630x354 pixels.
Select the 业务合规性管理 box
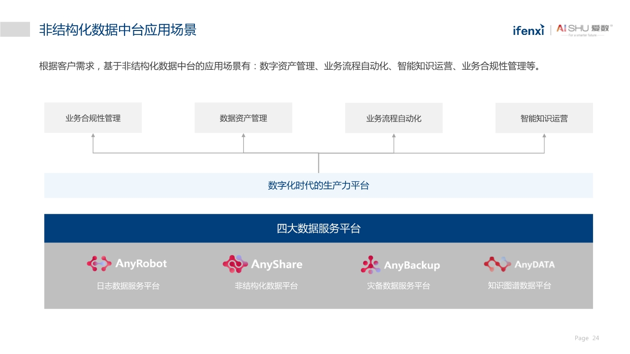tap(93, 118)
